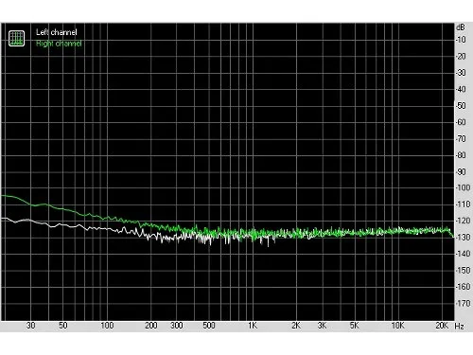Click the 500 frequency axis label
This screenshot has height=355, width=473.
(209, 326)
